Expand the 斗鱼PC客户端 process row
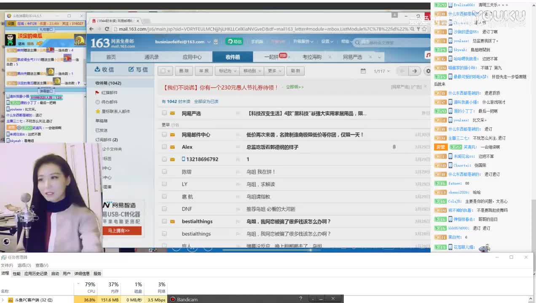This screenshot has width=536, height=303. pyautogui.click(x=3, y=300)
